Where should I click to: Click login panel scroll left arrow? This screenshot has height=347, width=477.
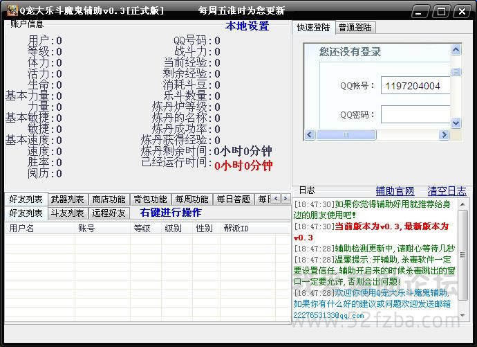tap(310, 134)
